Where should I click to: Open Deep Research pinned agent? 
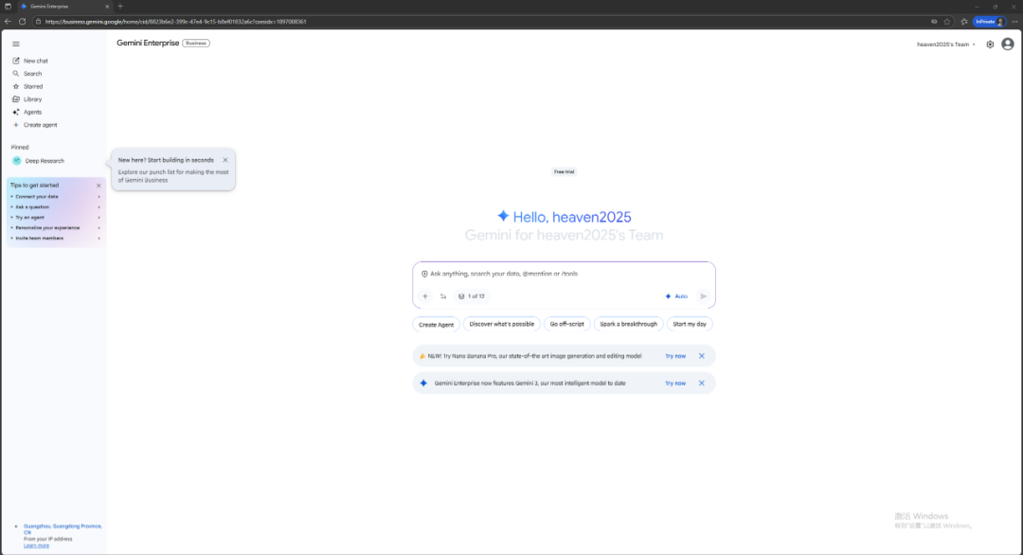pos(44,161)
